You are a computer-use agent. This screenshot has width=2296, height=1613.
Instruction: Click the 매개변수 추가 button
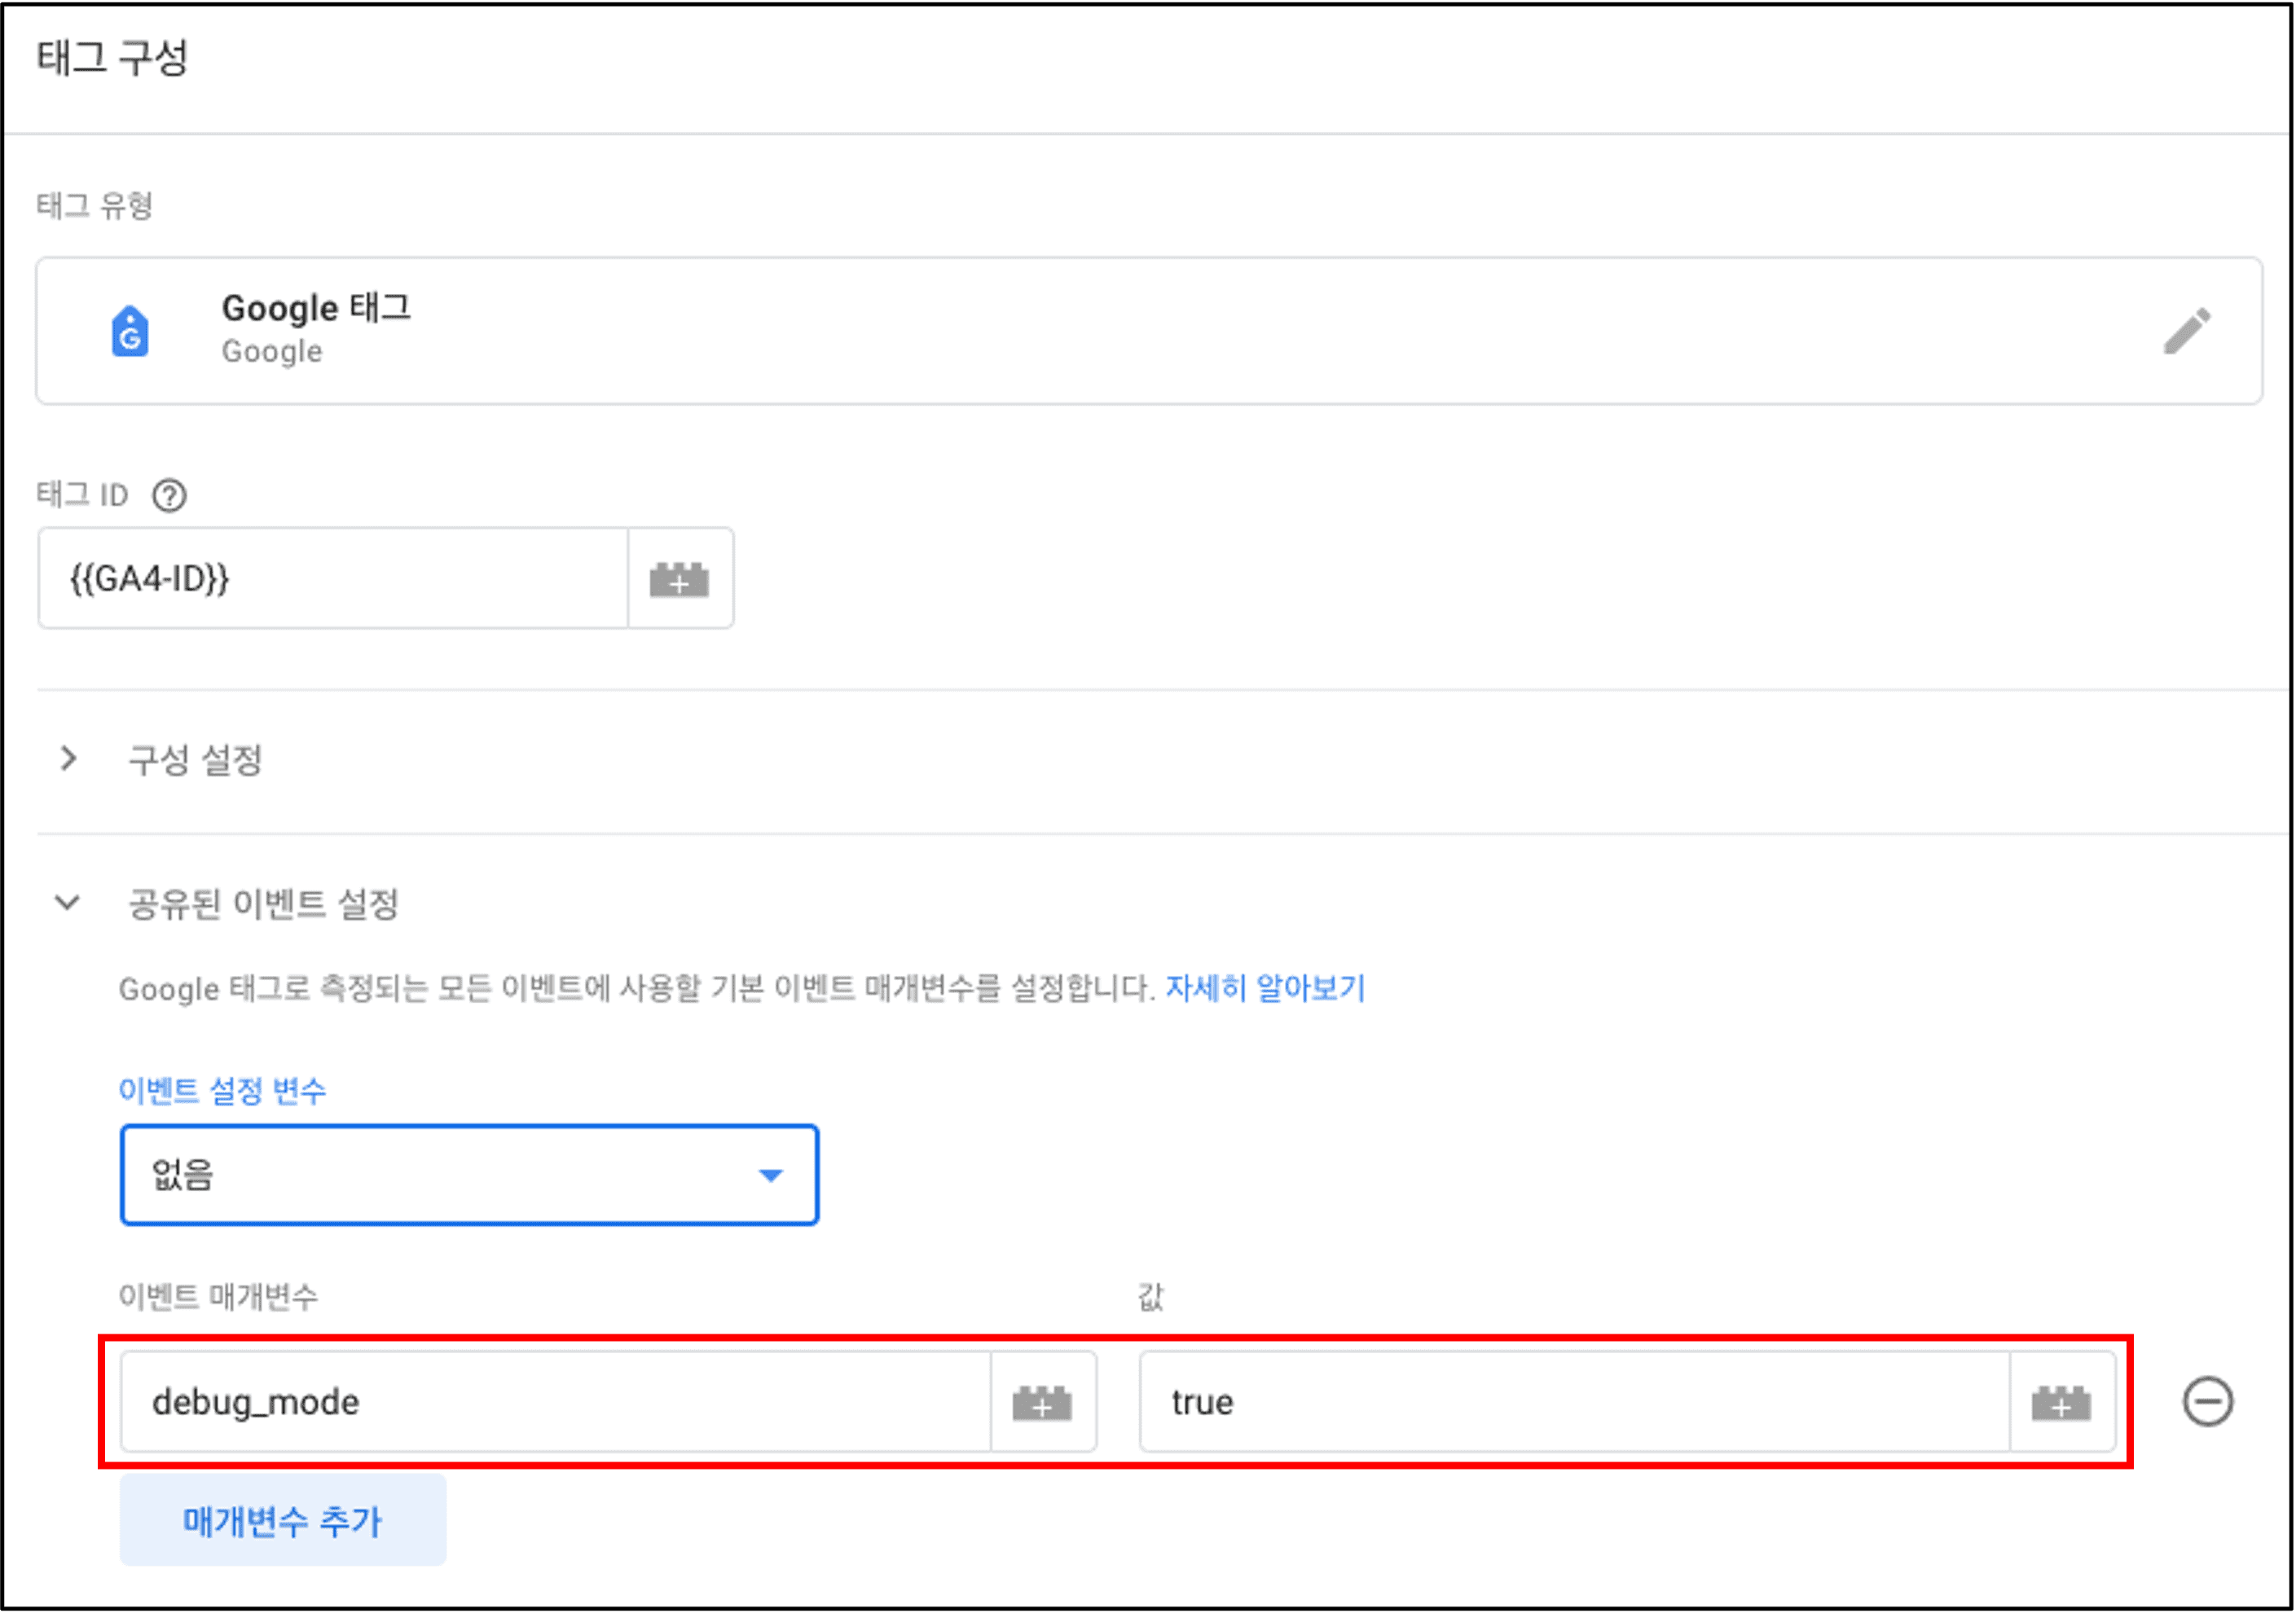click(x=283, y=1521)
